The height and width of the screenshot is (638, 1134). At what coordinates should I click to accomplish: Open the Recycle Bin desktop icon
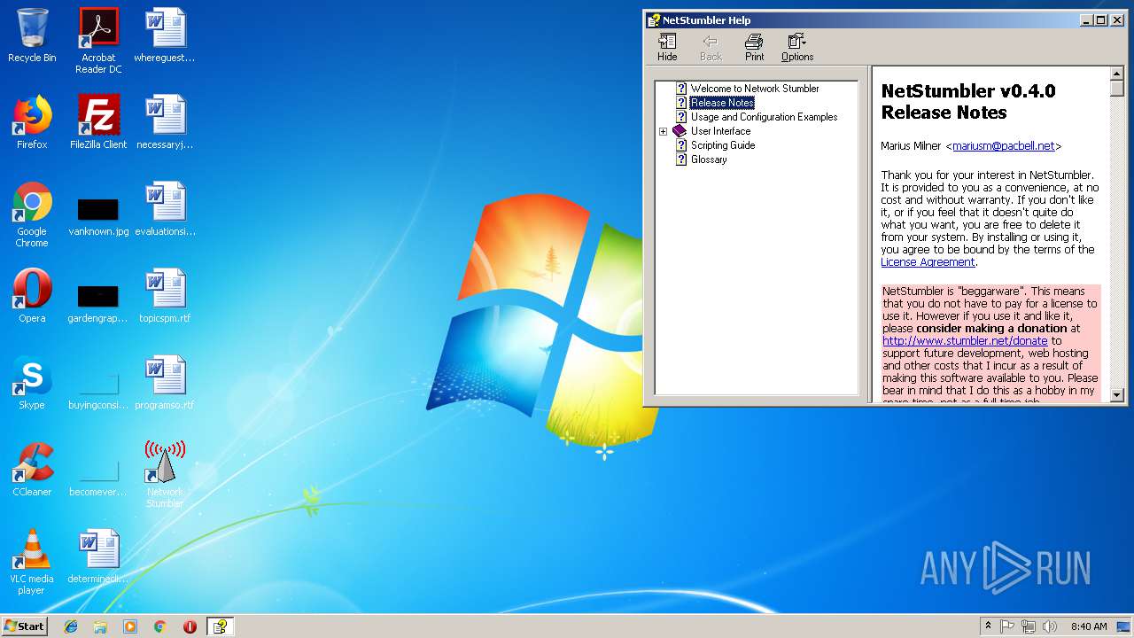(32, 35)
